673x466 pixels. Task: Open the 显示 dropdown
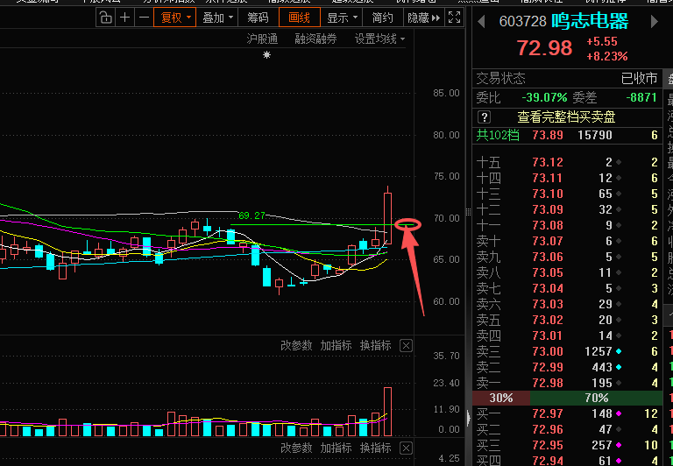pos(342,18)
